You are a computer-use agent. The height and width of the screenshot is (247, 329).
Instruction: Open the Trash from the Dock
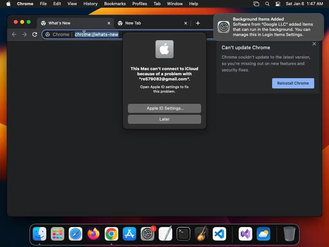pyautogui.click(x=289, y=234)
